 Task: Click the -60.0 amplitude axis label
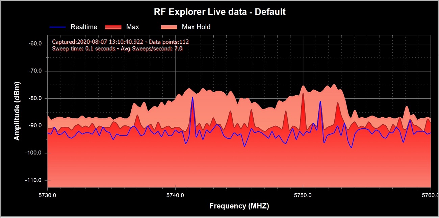coord(35,44)
